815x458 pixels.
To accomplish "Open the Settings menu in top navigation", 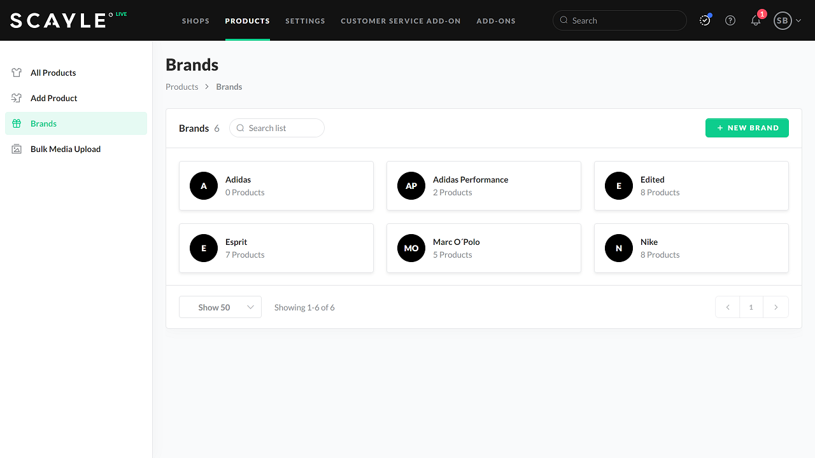I will [305, 21].
